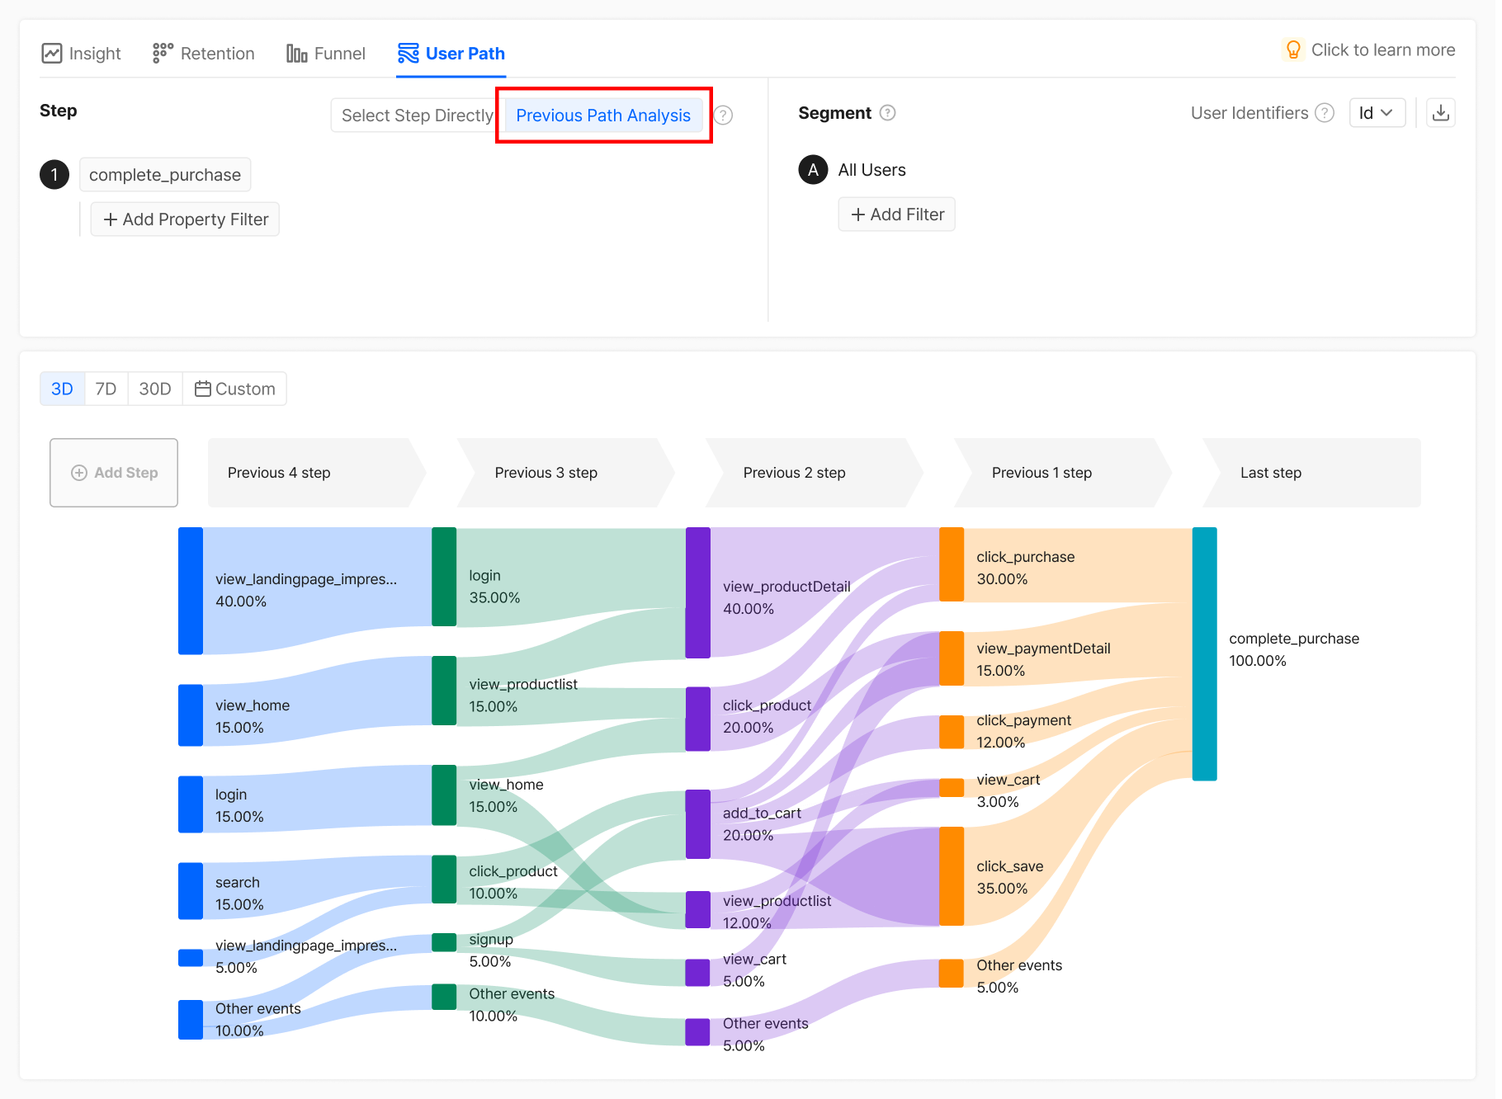Expand the Id user identifier dropdown

[1376, 113]
